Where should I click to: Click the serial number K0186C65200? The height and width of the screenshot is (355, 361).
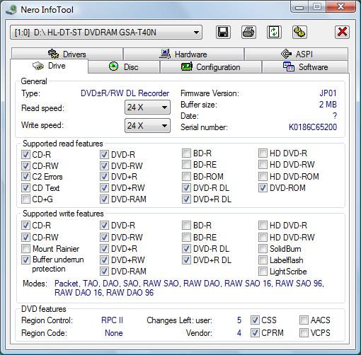click(313, 127)
